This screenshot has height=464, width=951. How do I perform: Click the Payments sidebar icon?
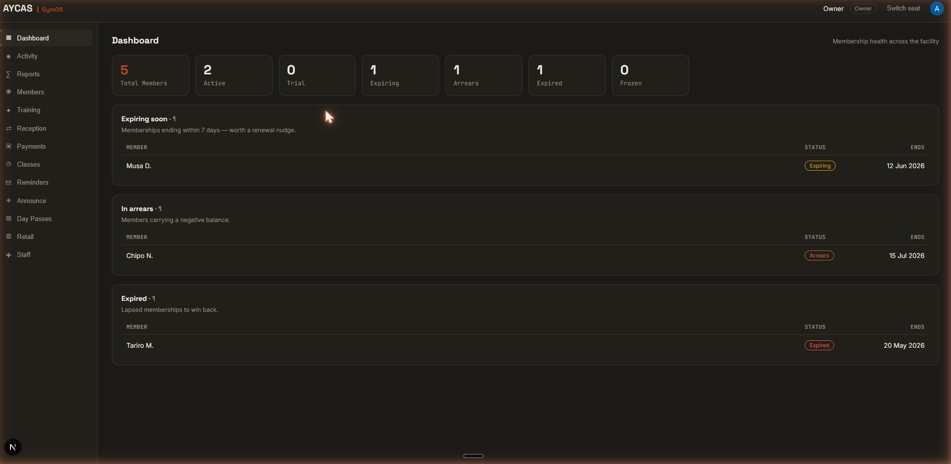pos(8,146)
